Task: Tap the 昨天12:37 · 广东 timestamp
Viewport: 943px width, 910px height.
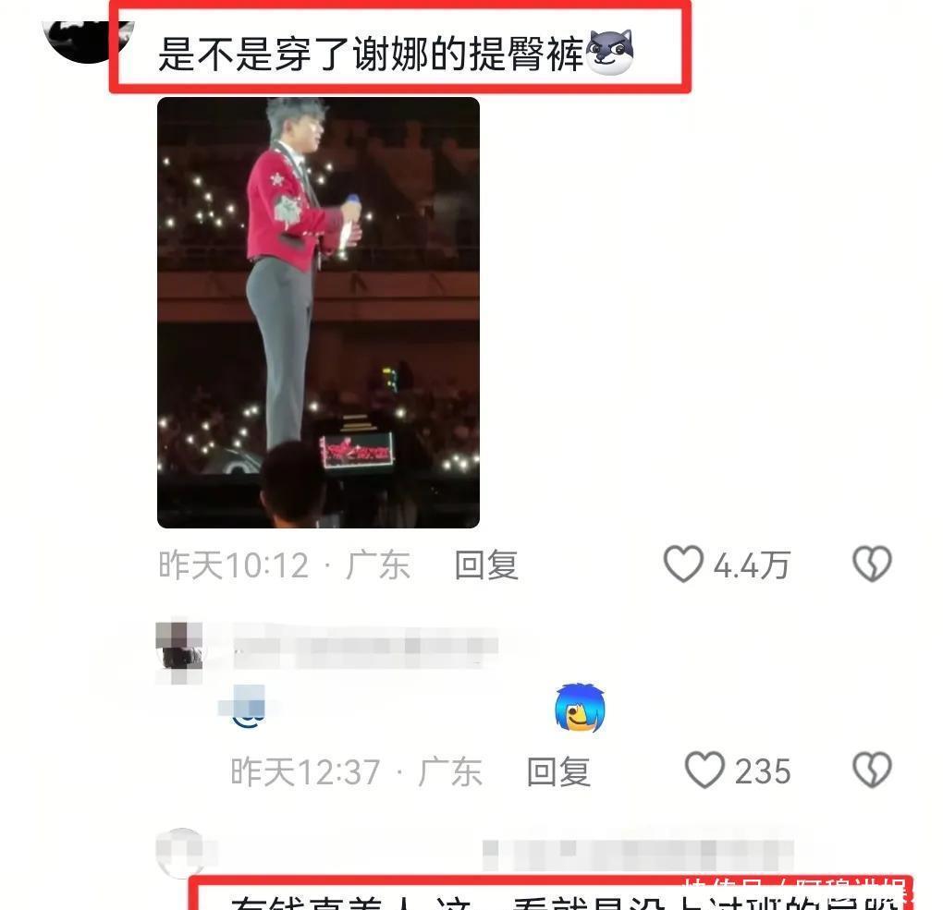Action: (357, 771)
